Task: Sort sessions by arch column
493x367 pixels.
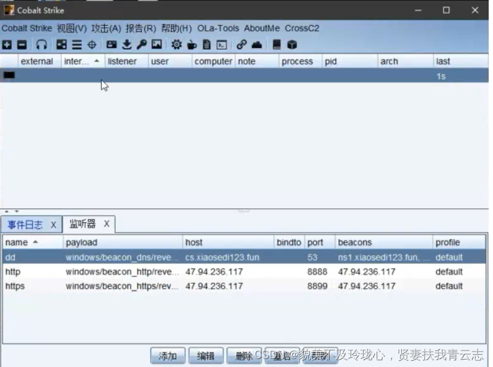Action: click(x=405, y=62)
